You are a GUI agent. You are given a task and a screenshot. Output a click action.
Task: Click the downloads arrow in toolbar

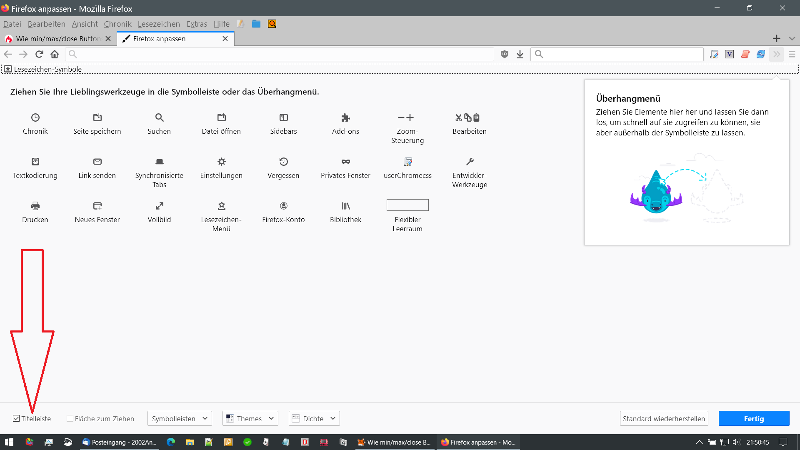[520, 54]
